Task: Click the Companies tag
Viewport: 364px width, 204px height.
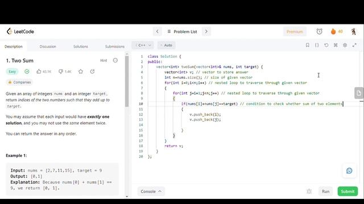Action: (x=19, y=82)
